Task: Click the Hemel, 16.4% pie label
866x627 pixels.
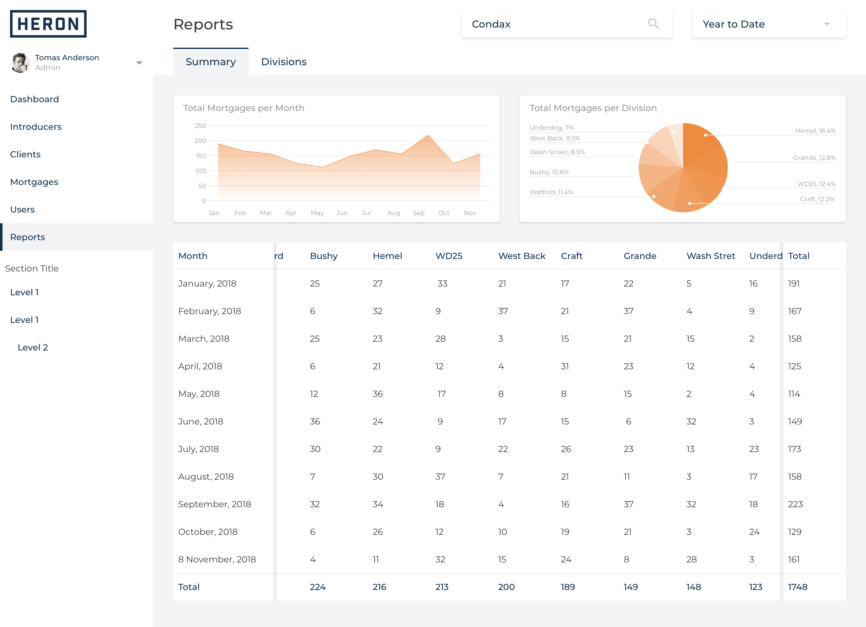Action: 815,130
